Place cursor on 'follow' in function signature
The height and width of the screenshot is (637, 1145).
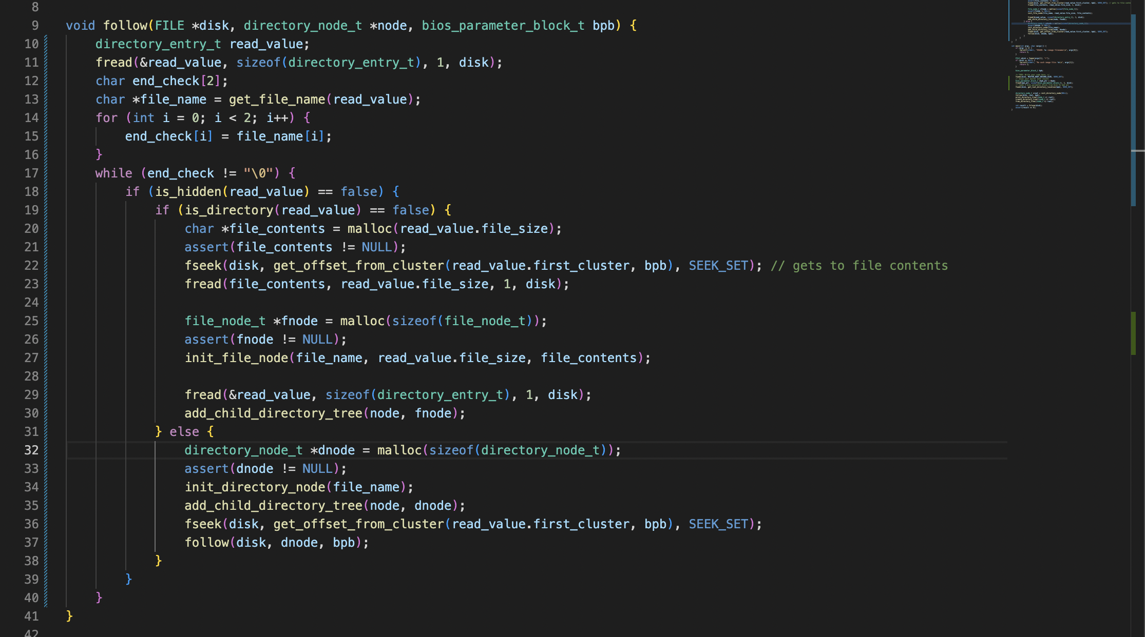click(x=125, y=26)
